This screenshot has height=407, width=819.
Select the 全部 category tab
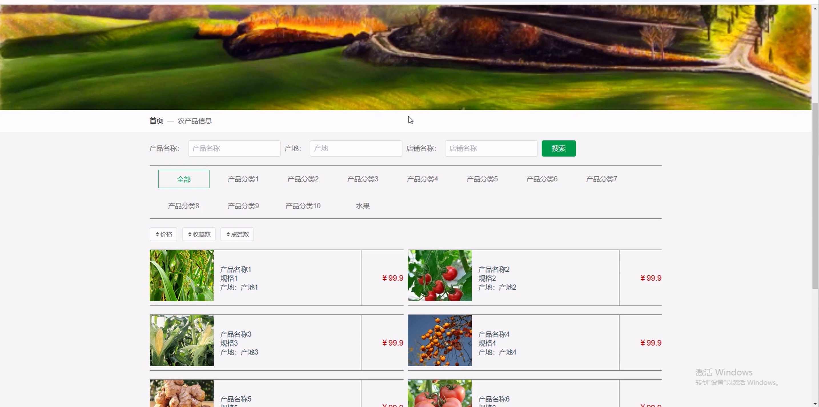pyautogui.click(x=184, y=179)
